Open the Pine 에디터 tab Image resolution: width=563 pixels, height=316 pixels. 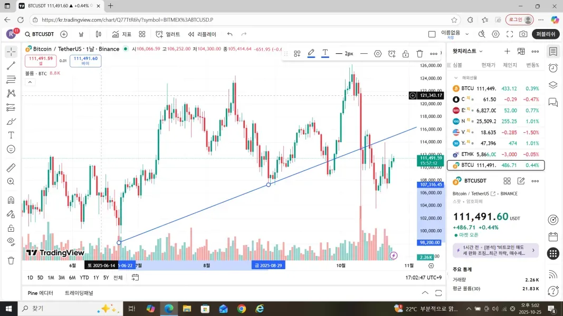[x=40, y=293]
